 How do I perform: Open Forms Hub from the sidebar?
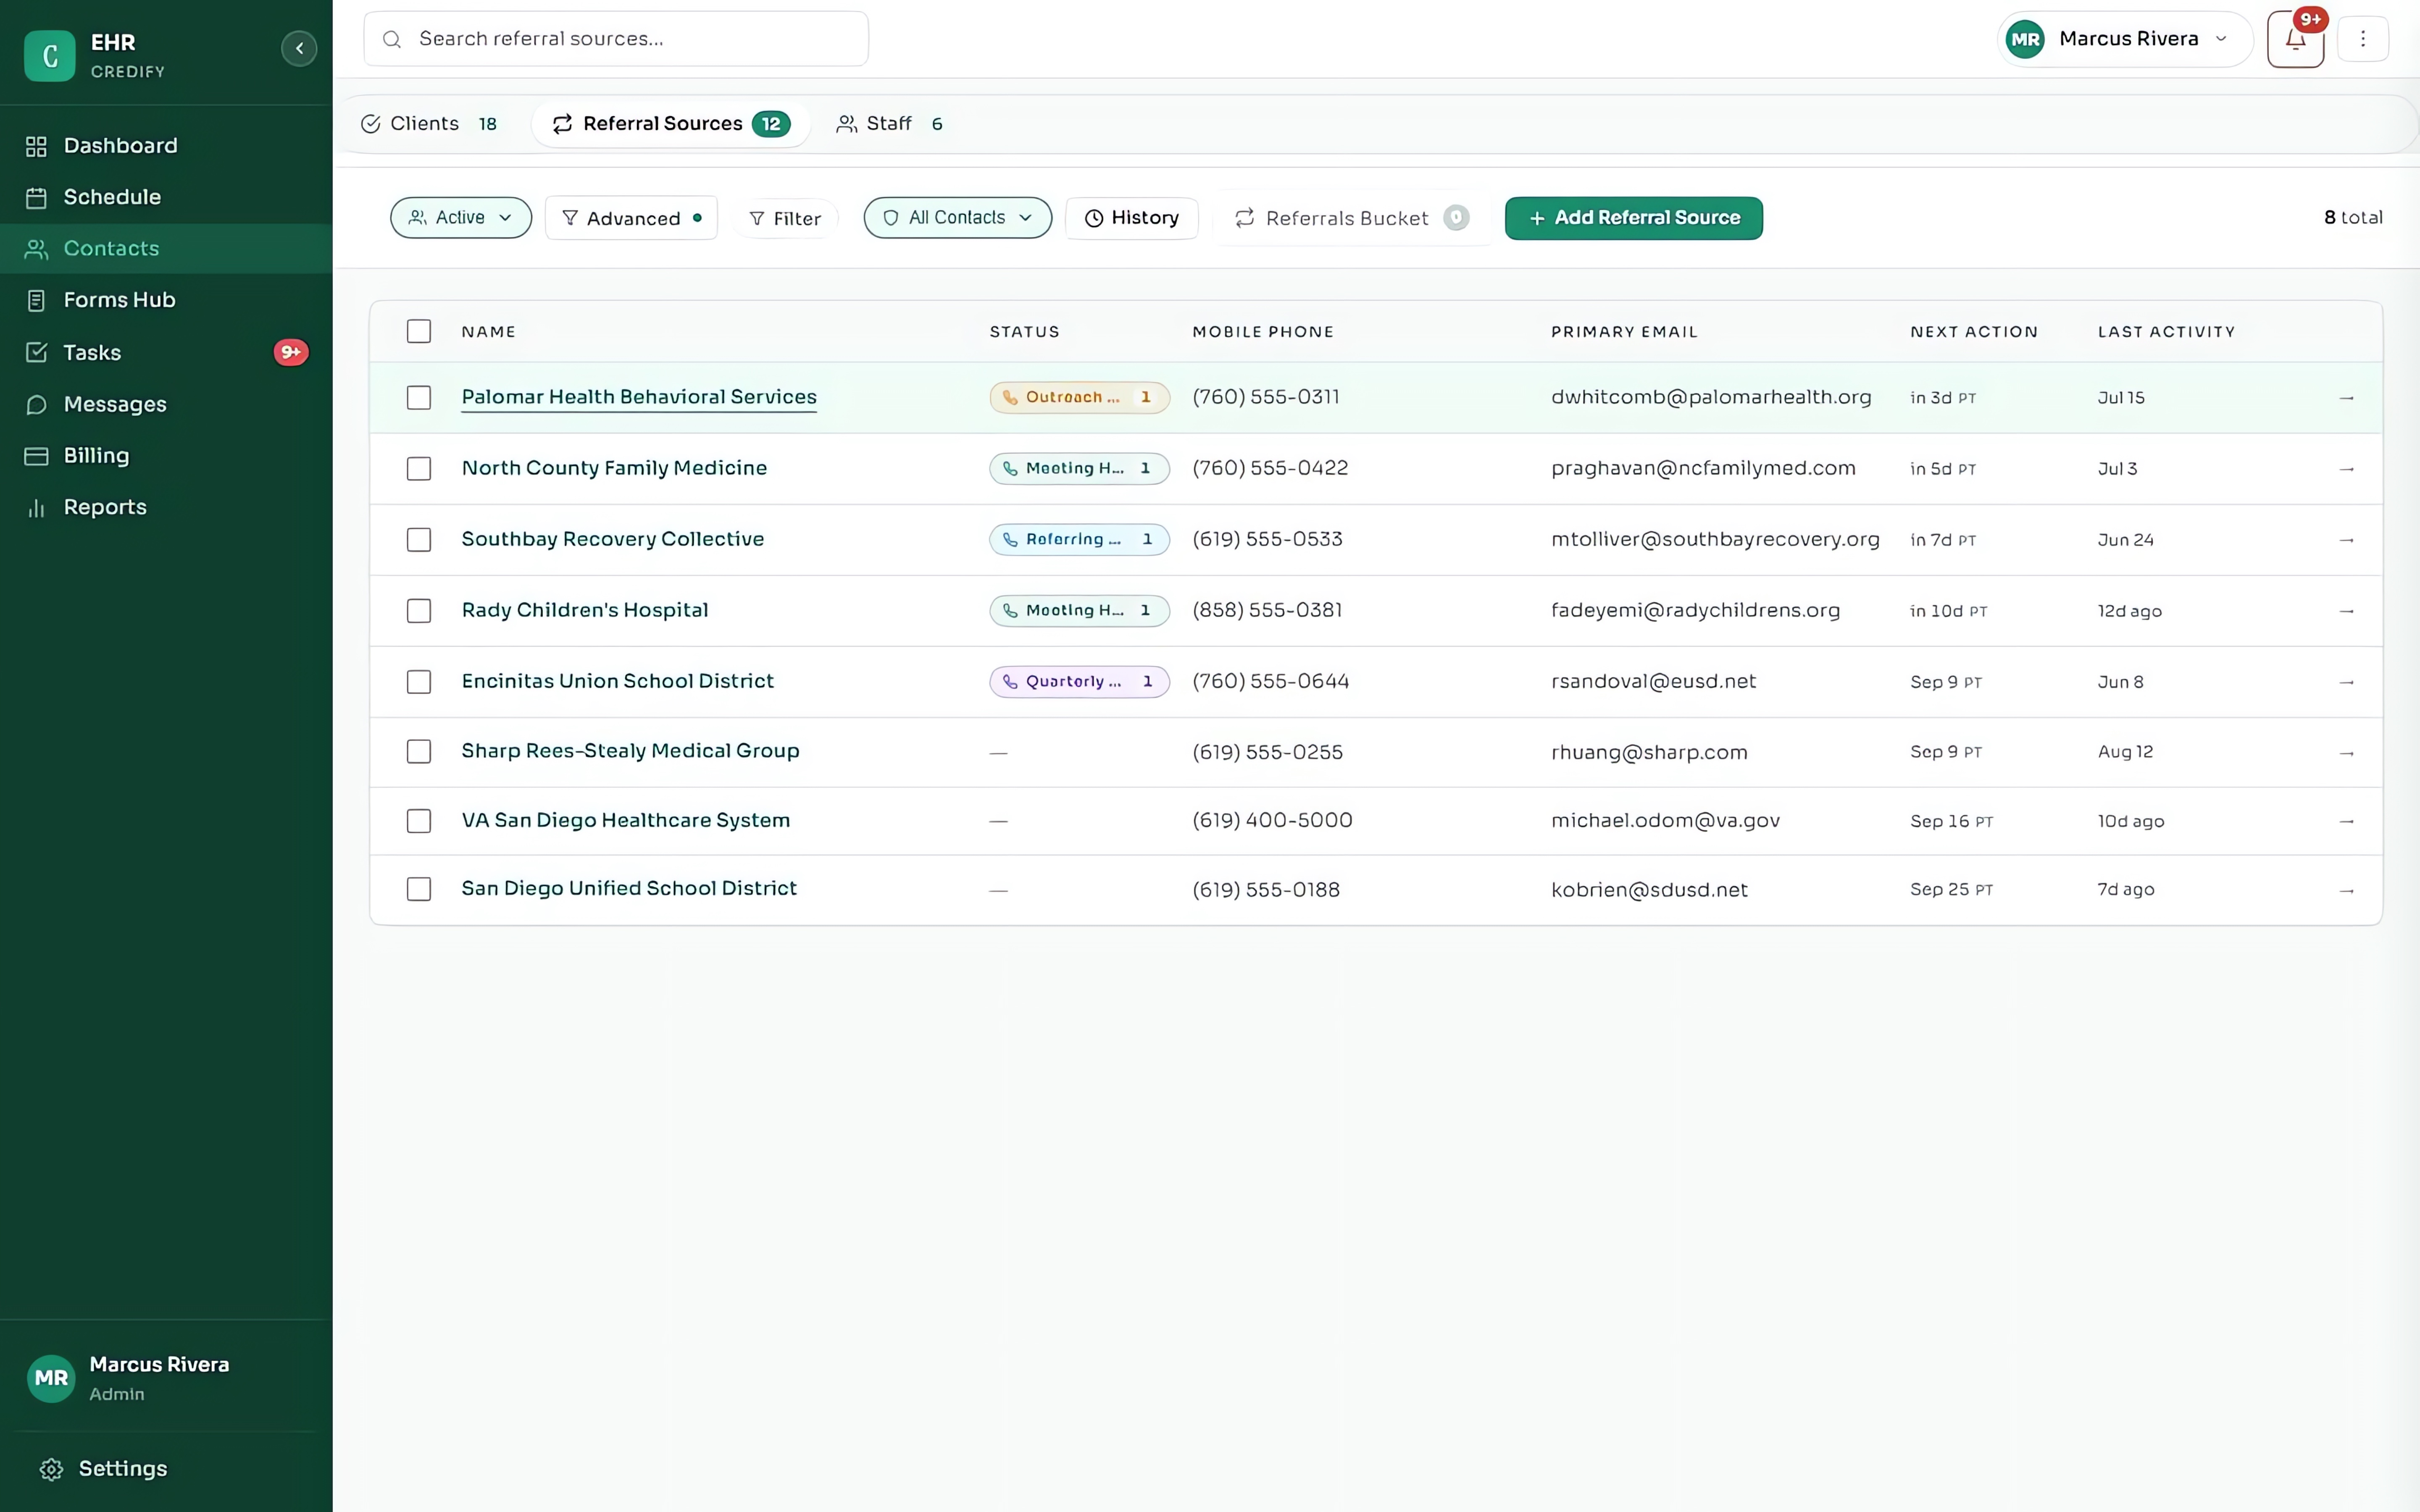click(166, 300)
